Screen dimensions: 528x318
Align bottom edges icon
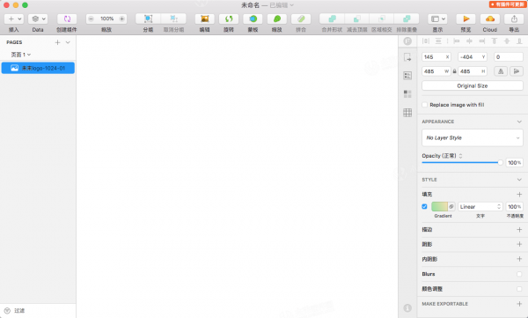coord(519,41)
